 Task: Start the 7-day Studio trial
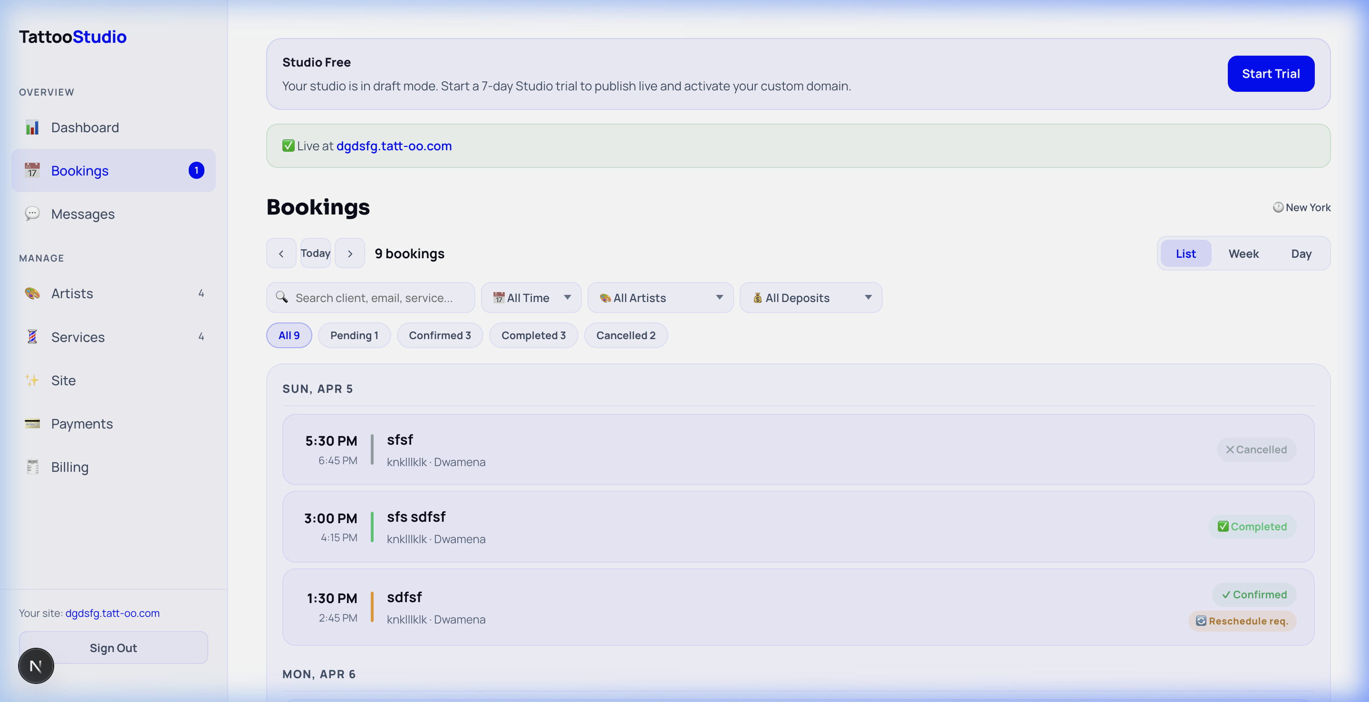click(x=1270, y=73)
